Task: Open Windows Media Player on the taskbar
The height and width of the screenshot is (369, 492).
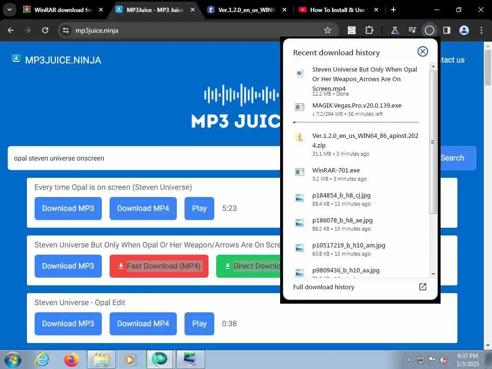Action: 130,359
